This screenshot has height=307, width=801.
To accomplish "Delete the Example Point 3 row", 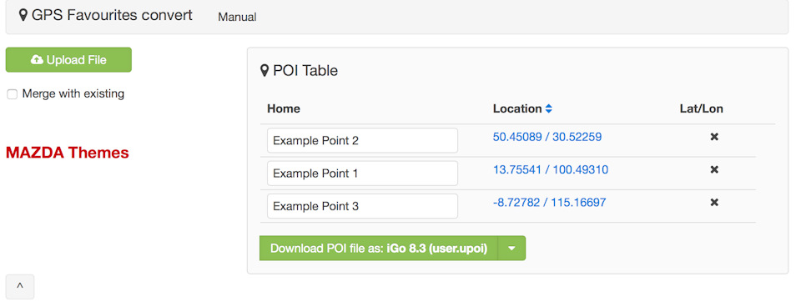I will pyautogui.click(x=715, y=202).
